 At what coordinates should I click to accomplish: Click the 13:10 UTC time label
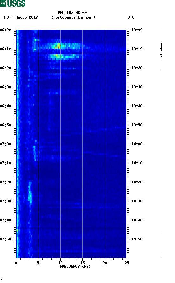pos(137,49)
